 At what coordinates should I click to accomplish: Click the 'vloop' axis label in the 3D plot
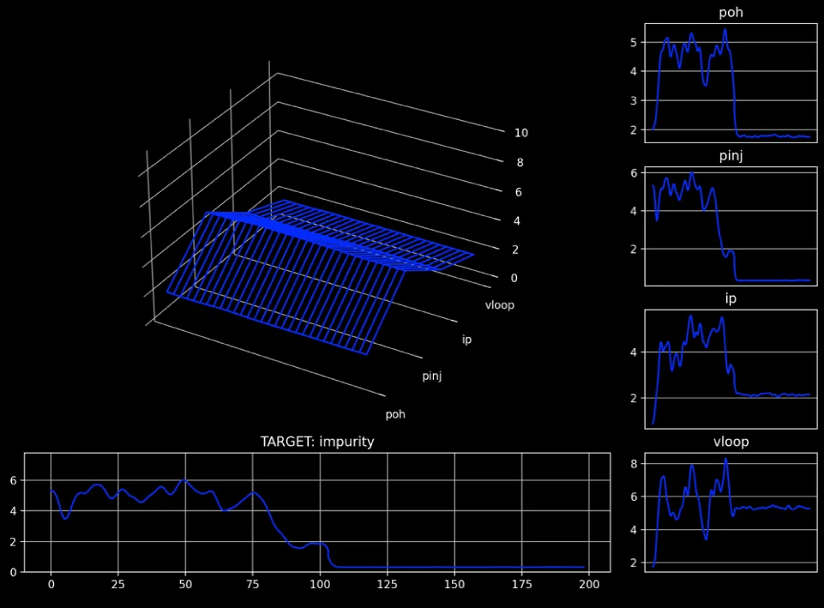[x=500, y=305]
